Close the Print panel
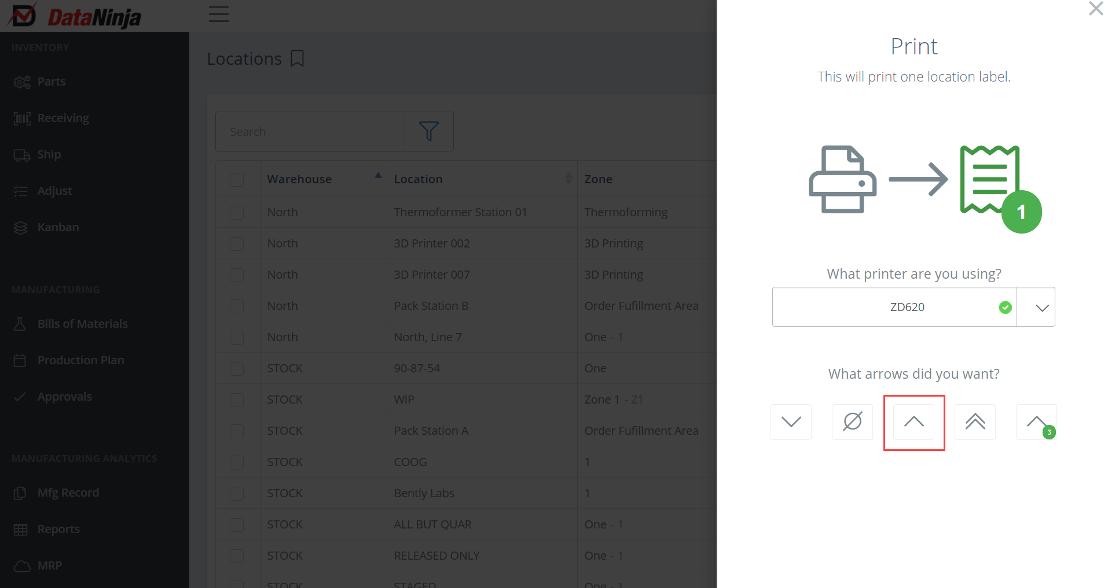The width and height of the screenshot is (1108, 588). [x=1096, y=9]
